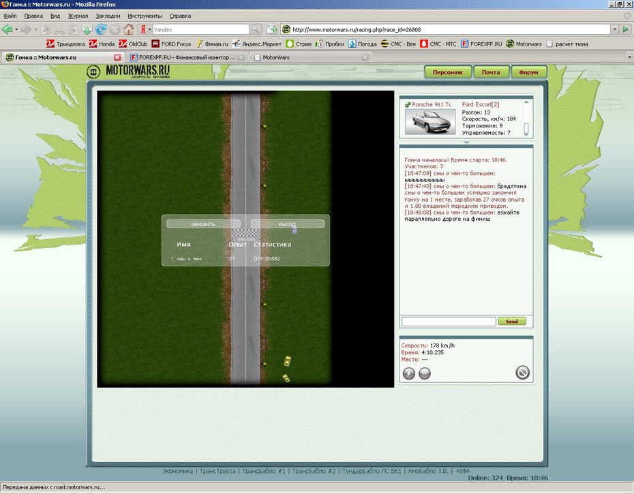
Task: Click the lightning bolt icon in race panel
Action: click(409, 373)
